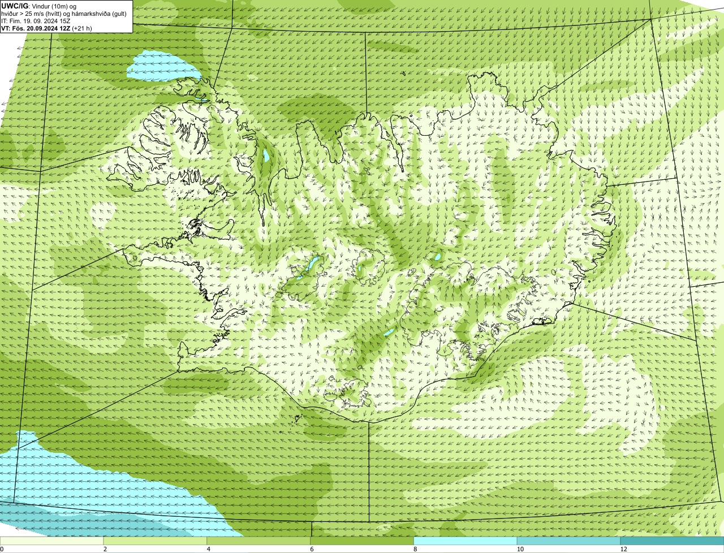Click the "hviður > 25 m/s" description line
The width and height of the screenshot is (724, 553).
tap(64, 14)
